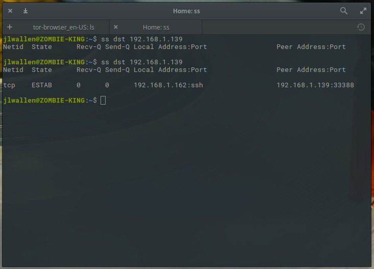
Task: Click Peer Address:Port header in second output
Action: click(311, 70)
